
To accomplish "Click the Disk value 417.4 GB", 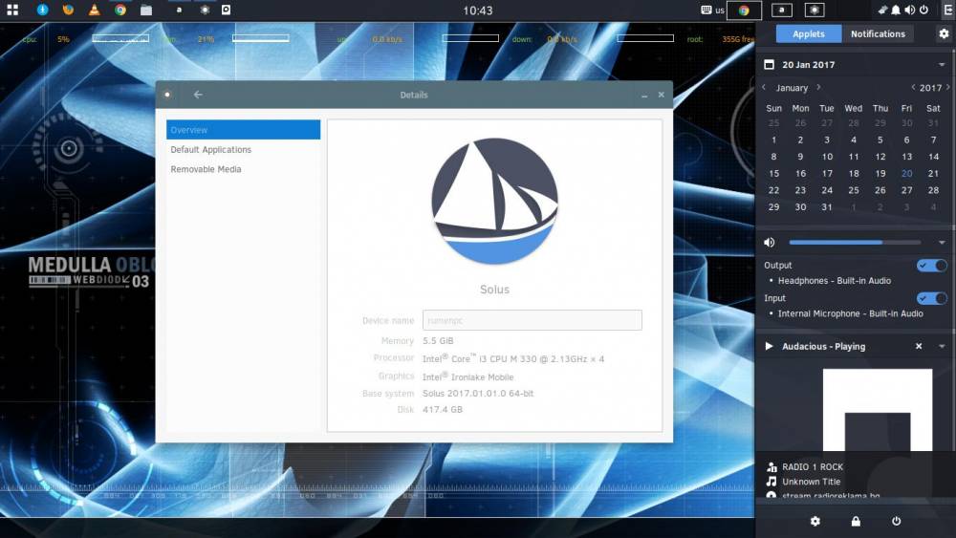I will 442,409.
